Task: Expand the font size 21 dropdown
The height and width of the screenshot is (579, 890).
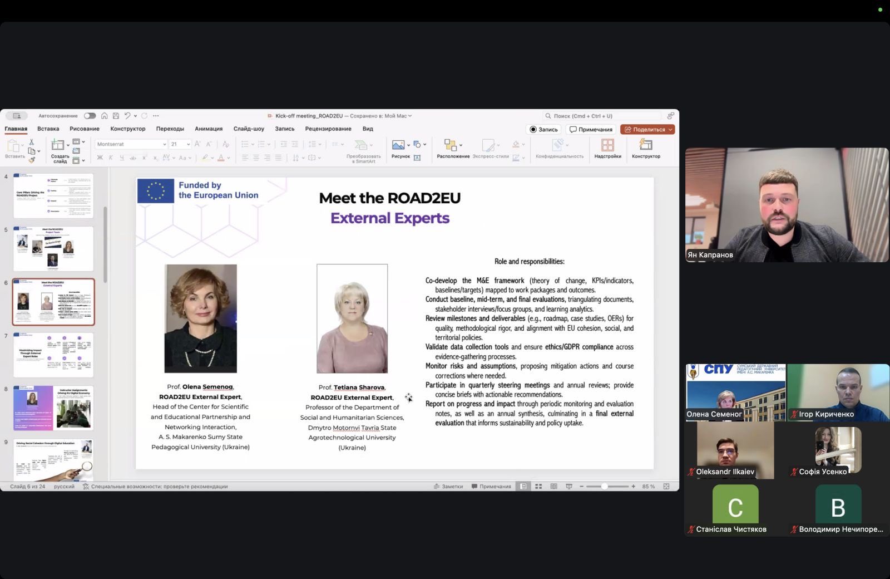Action: coord(188,144)
